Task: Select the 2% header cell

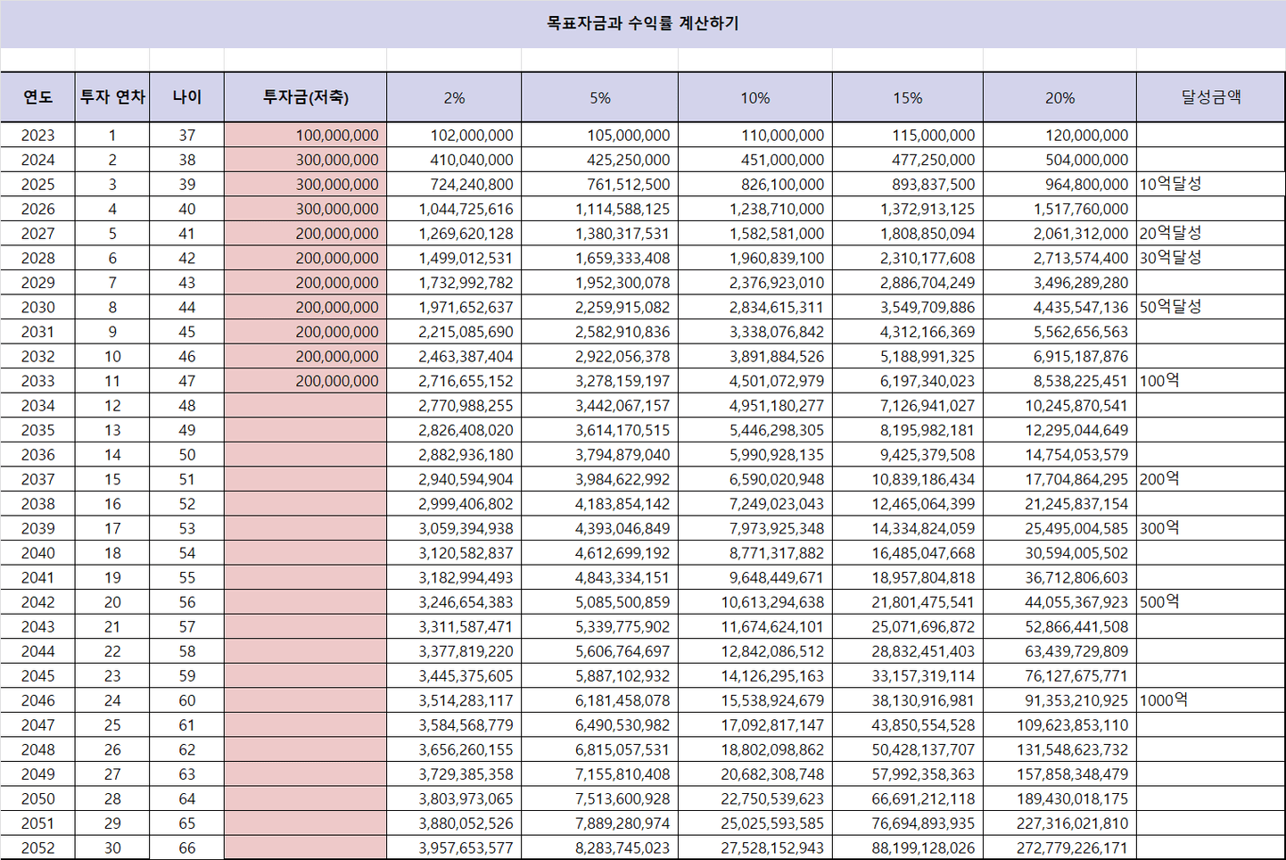Action: [x=454, y=97]
